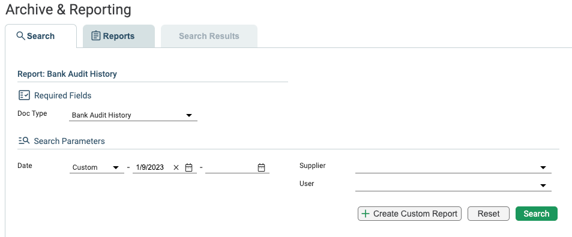Clear the 1/9/2023 start date

coord(176,167)
